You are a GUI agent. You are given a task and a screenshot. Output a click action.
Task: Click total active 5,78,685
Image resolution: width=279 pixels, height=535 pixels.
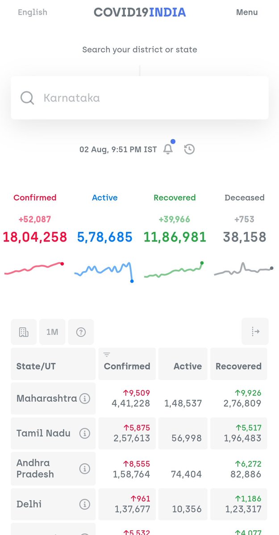(x=105, y=237)
